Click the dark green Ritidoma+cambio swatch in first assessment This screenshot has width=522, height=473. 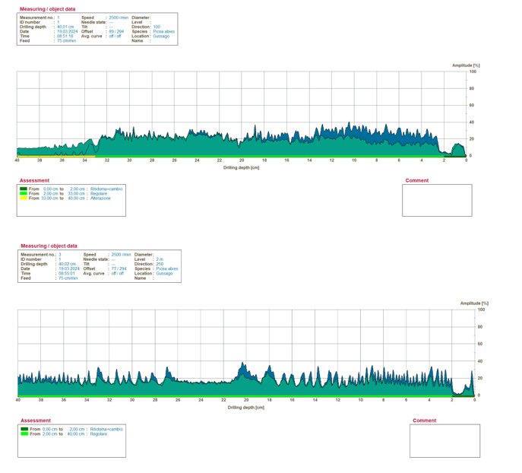pyautogui.click(x=24, y=189)
